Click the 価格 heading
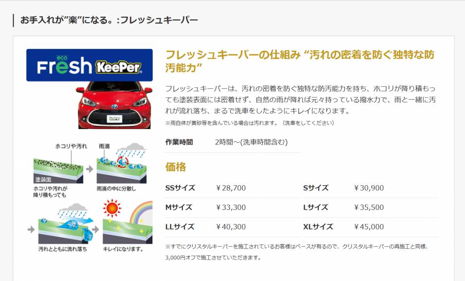Image resolution: width=465 pixels, height=281 pixels. point(176,167)
